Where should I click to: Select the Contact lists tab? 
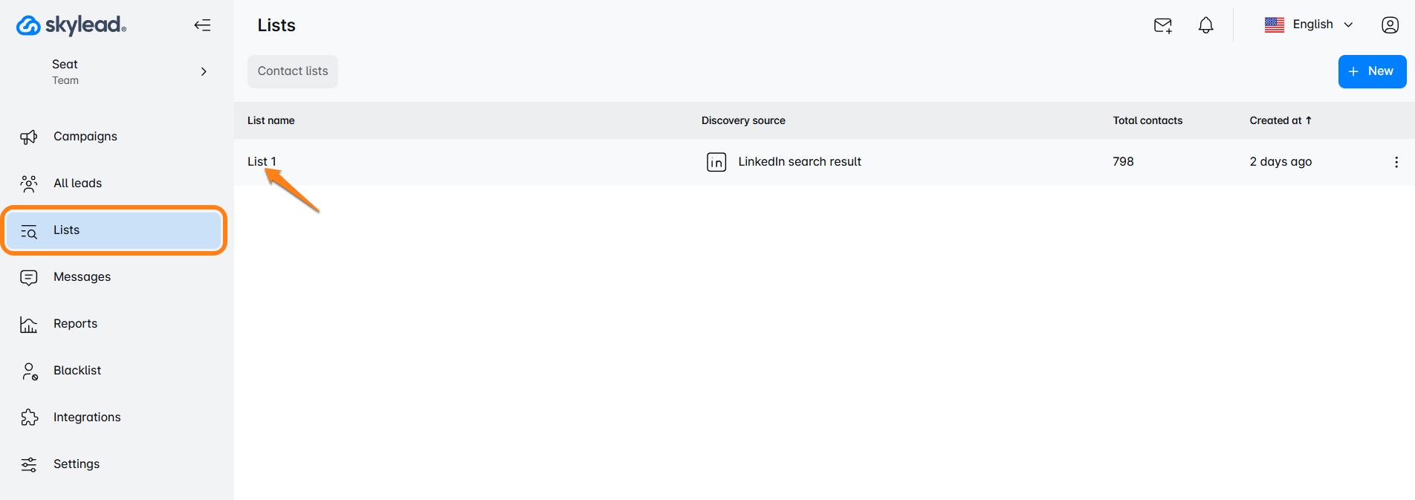292,71
